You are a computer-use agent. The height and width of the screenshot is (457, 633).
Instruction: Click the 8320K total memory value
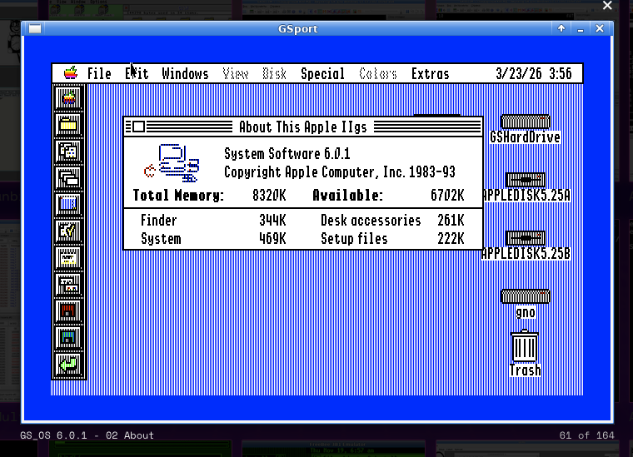coord(269,196)
